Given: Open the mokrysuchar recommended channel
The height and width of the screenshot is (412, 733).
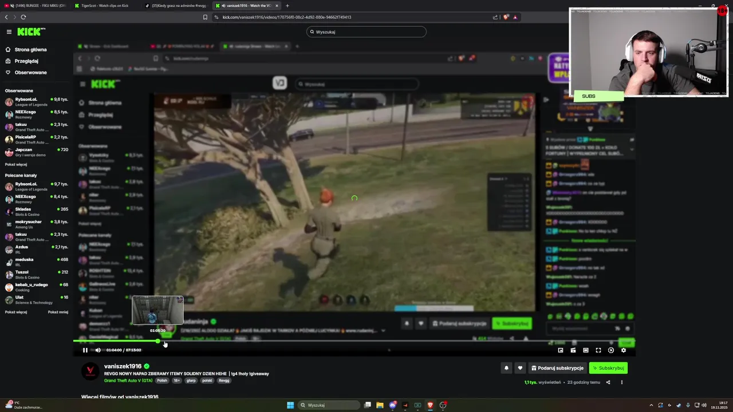Looking at the screenshot, I should (37, 224).
